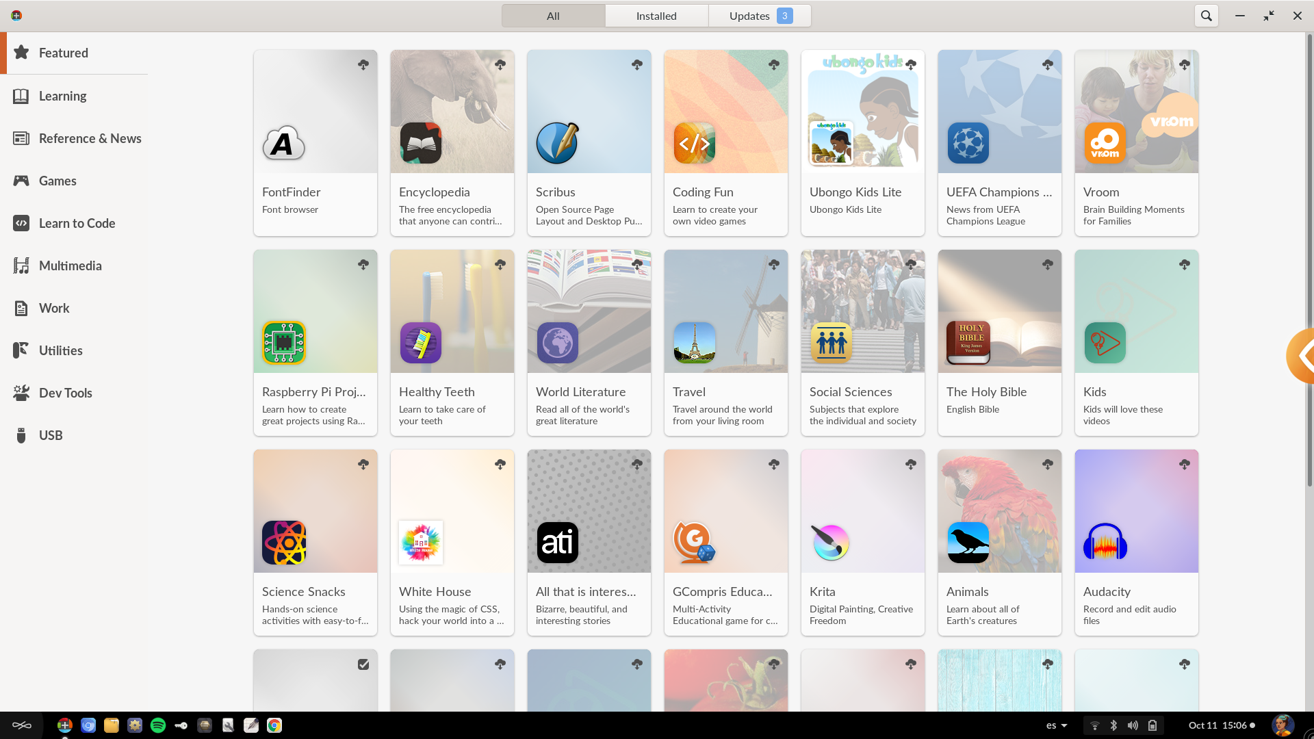Screen dimensions: 1314x739
Task: Select the Learning category
Action: click(74, 96)
